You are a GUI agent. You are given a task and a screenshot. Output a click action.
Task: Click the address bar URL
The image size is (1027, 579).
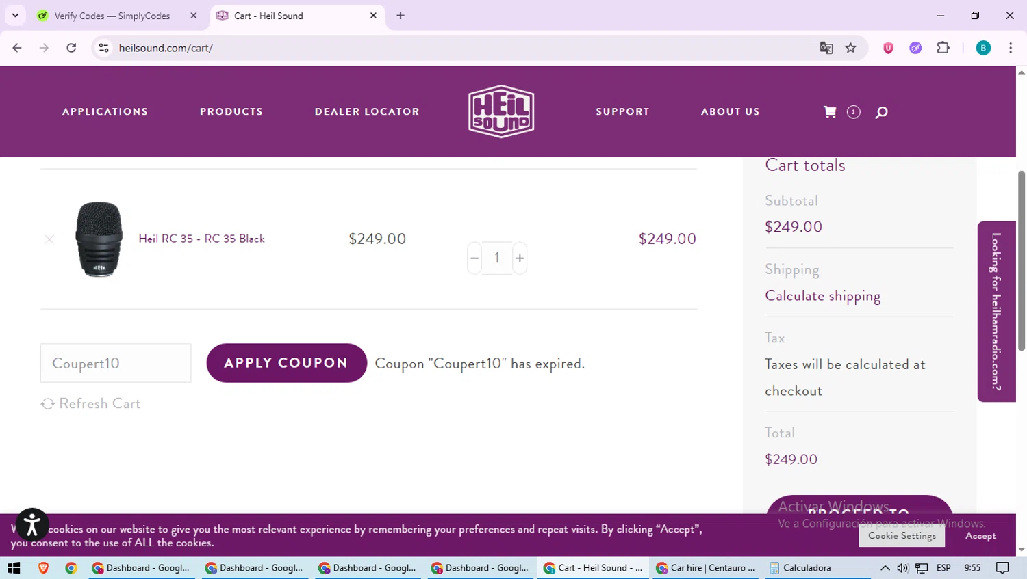tap(166, 48)
